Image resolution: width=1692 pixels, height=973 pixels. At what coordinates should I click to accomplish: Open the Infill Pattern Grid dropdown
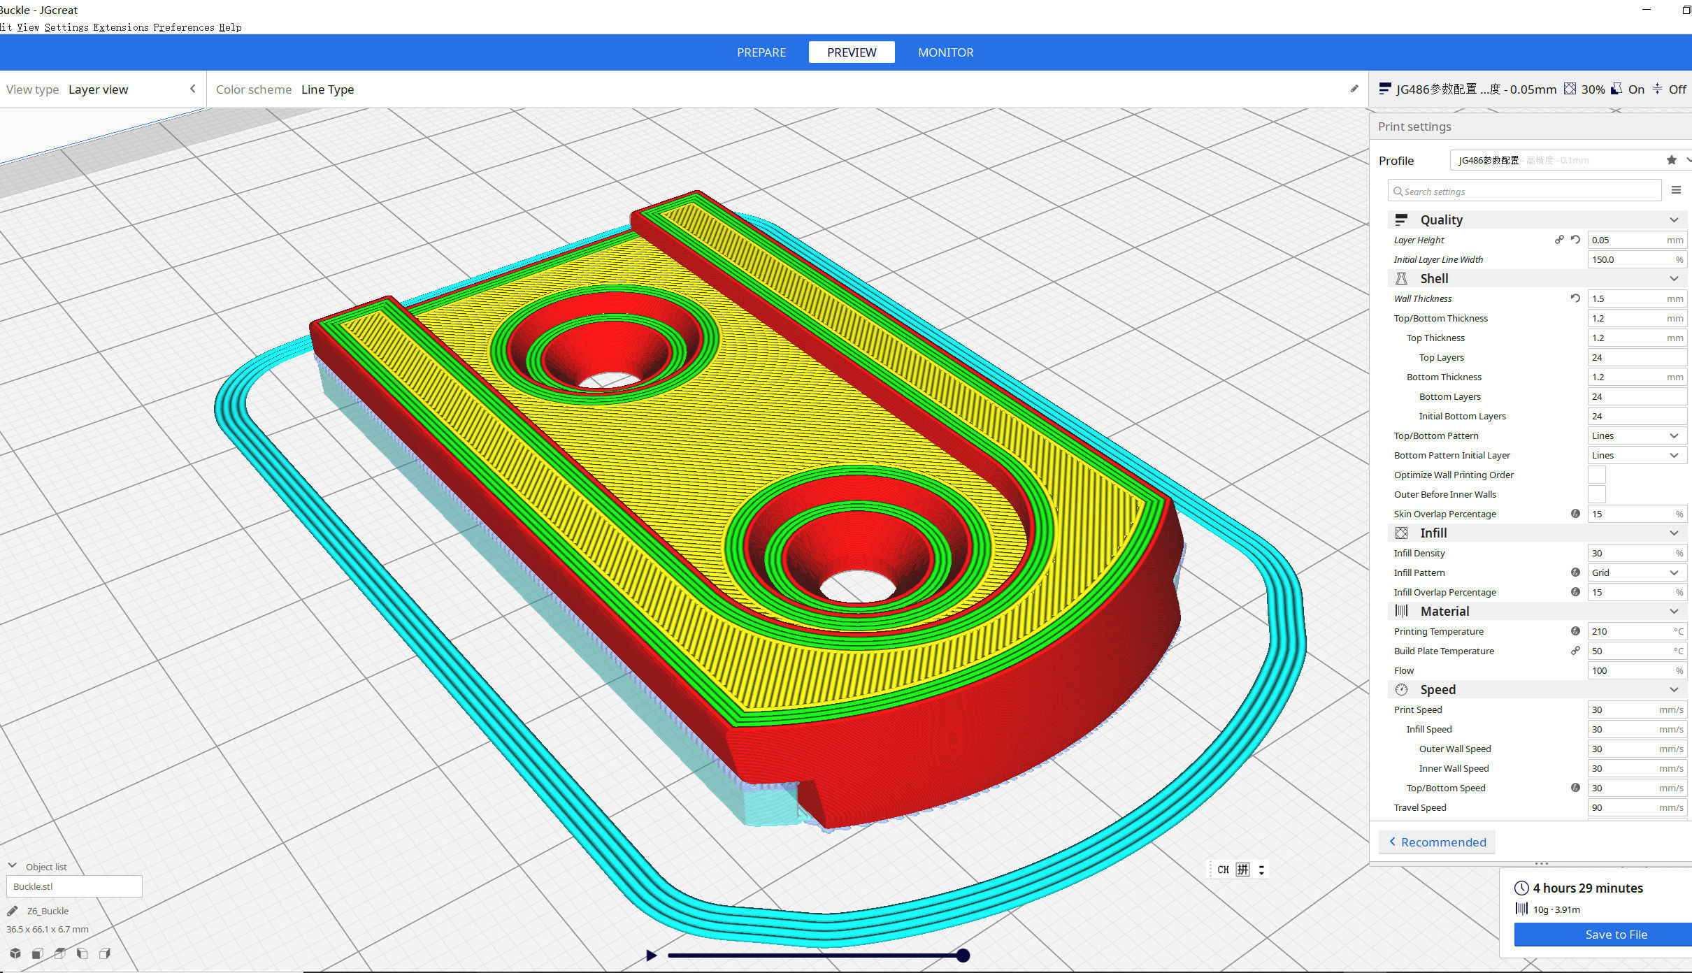pyautogui.click(x=1635, y=572)
